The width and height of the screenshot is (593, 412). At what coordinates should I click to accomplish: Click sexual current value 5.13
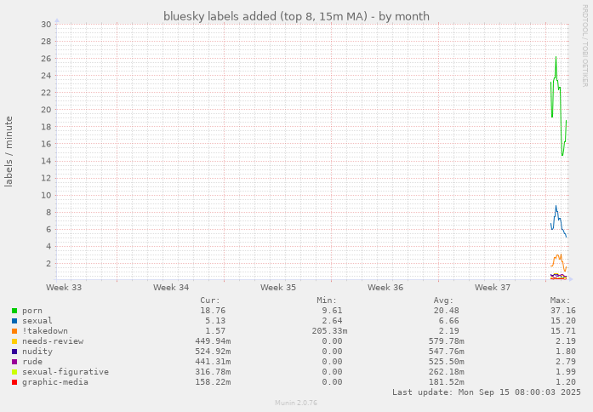point(215,321)
